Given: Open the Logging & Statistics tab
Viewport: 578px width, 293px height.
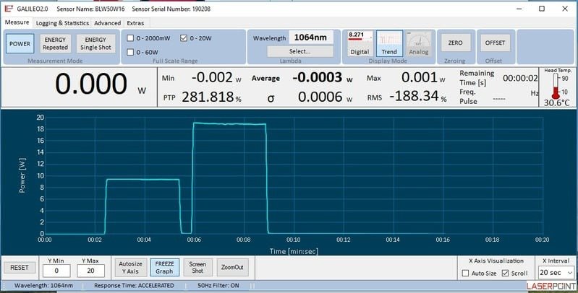Looking at the screenshot, I should pos(62,23).
